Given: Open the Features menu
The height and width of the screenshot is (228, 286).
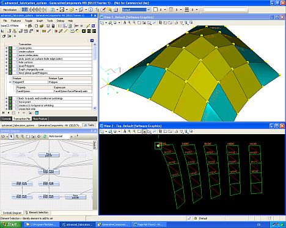Looking at the screenshot, I should pos(16,21).
